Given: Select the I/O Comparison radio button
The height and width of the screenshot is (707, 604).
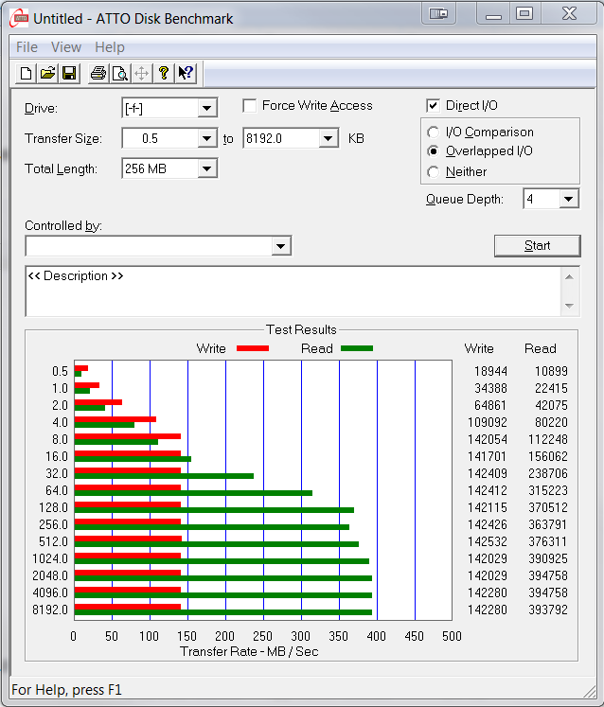Looking at the screenshot, I should click(x=434, y=133).
